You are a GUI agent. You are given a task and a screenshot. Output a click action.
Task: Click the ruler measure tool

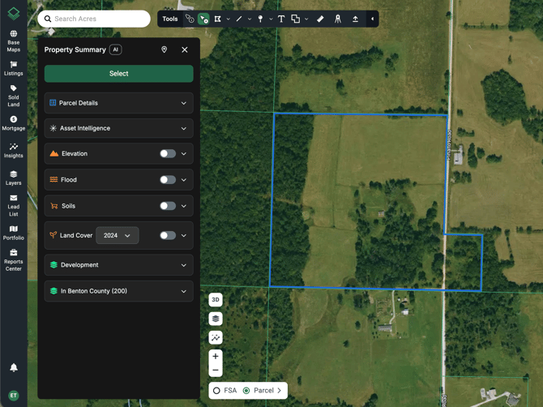(x=320, y=19)
